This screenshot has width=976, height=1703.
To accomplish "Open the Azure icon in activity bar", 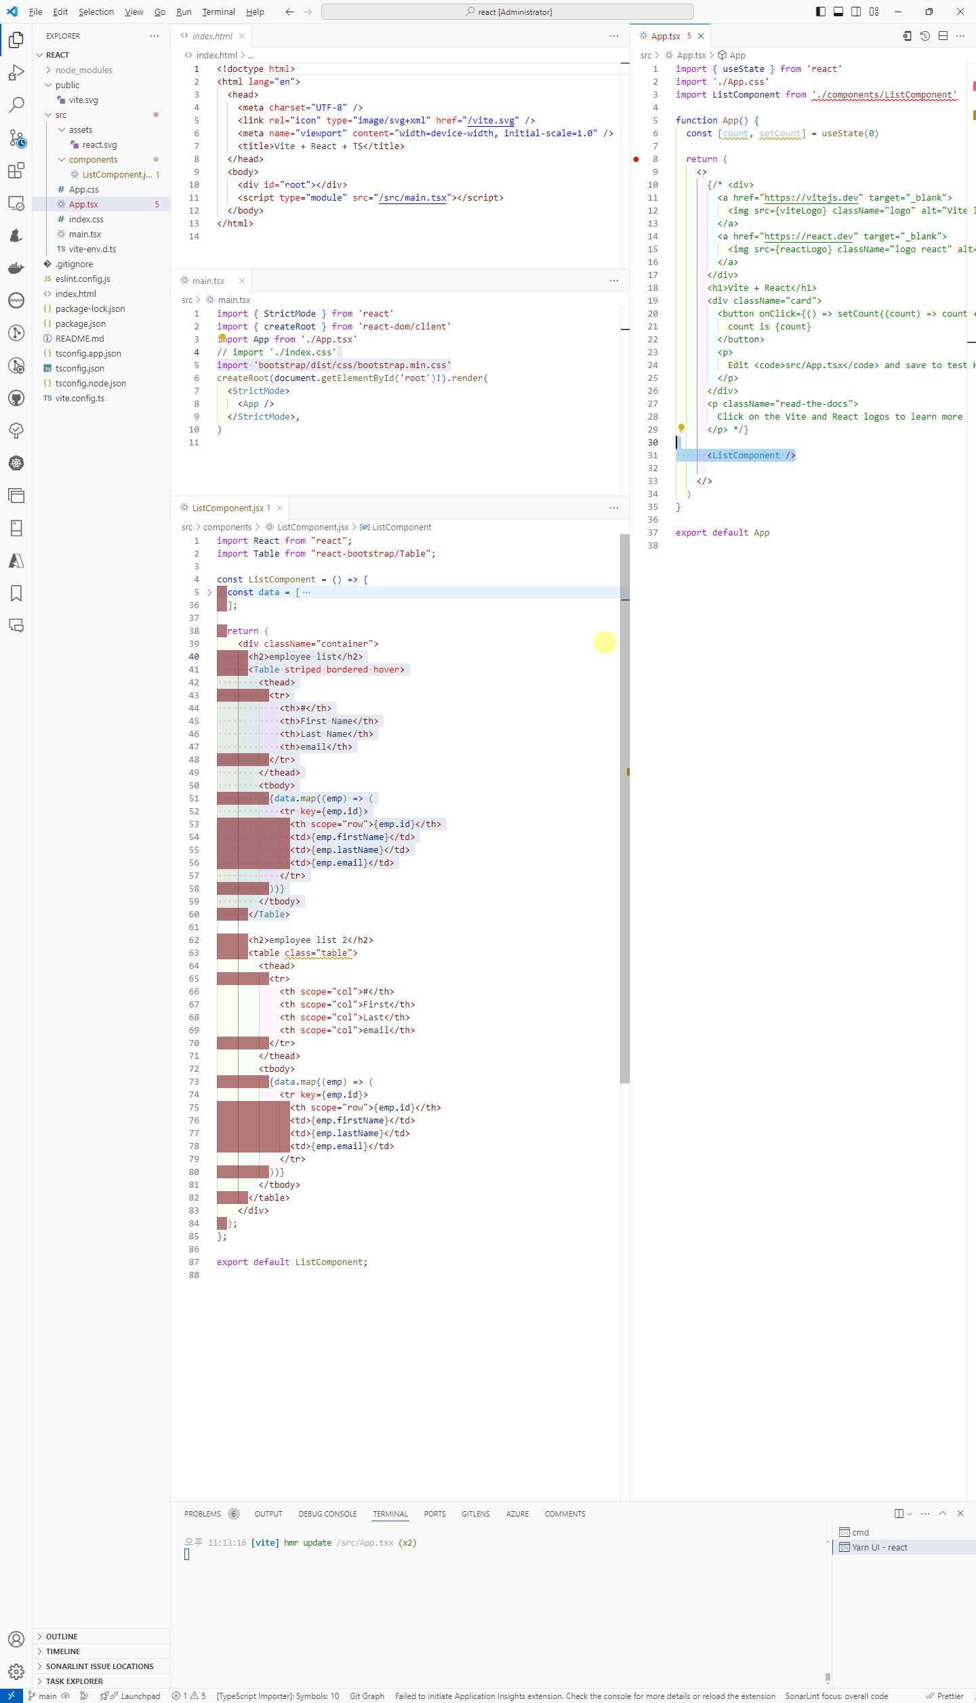I will tap(16, 561).
